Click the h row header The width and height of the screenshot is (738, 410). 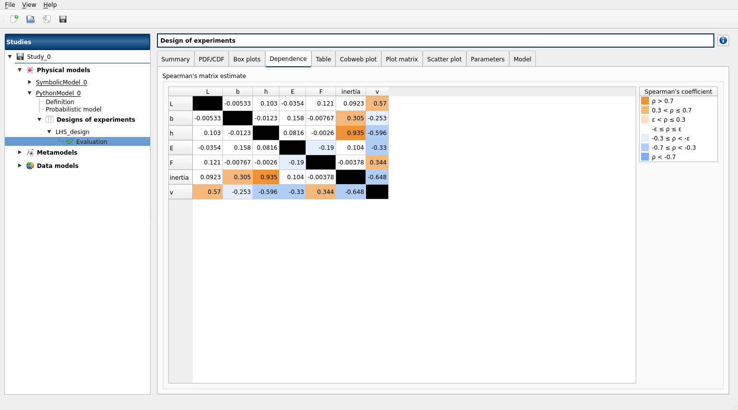pos(181,133)
